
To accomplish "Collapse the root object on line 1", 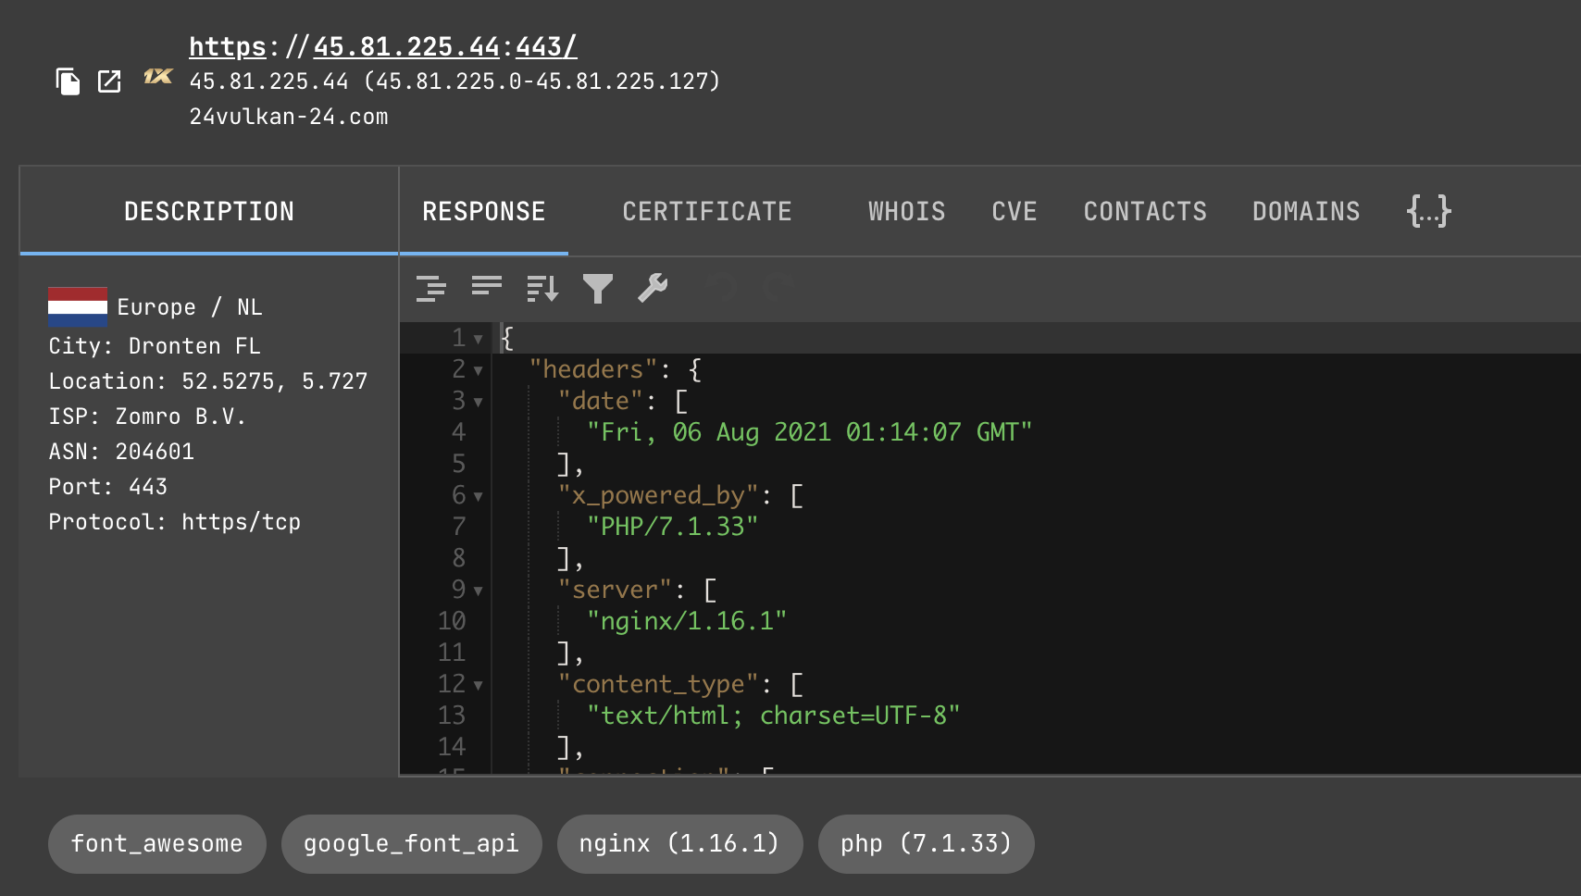I will [x=479, y=339].
